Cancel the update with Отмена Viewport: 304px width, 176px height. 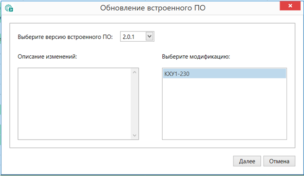pos(279,161)
